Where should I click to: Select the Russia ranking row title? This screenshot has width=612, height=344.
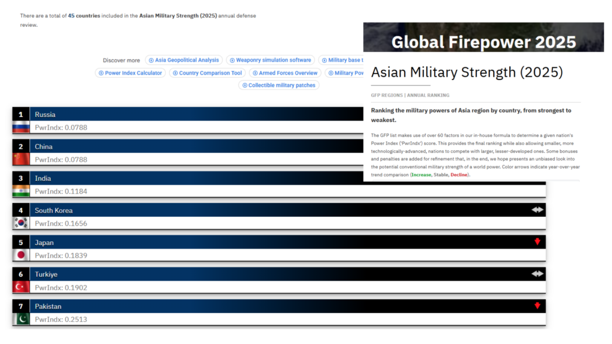(45, 114)
